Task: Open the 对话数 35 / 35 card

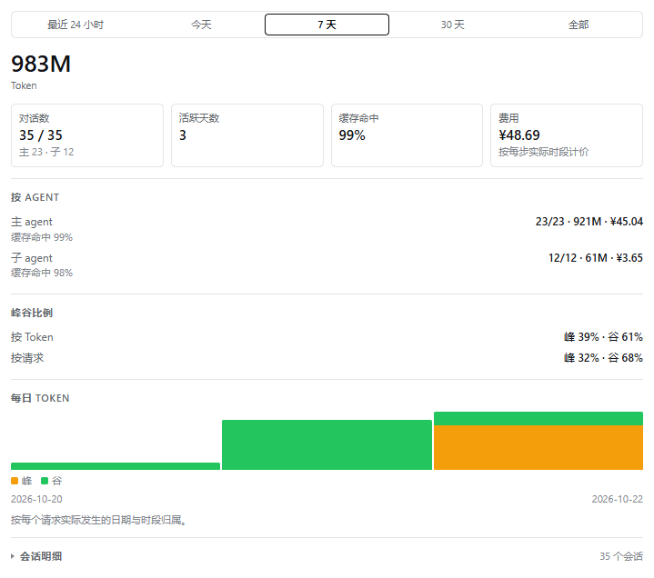Action: [x=87, y=135]
